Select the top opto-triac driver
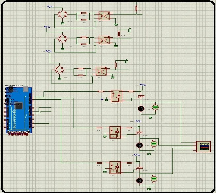The image size is (216, 193). [116, 96]
